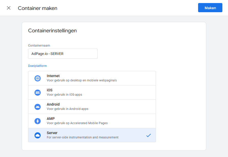Screen dimensions: 228x157
Task: Close the Container maken dialog
Action: [9, 8]
